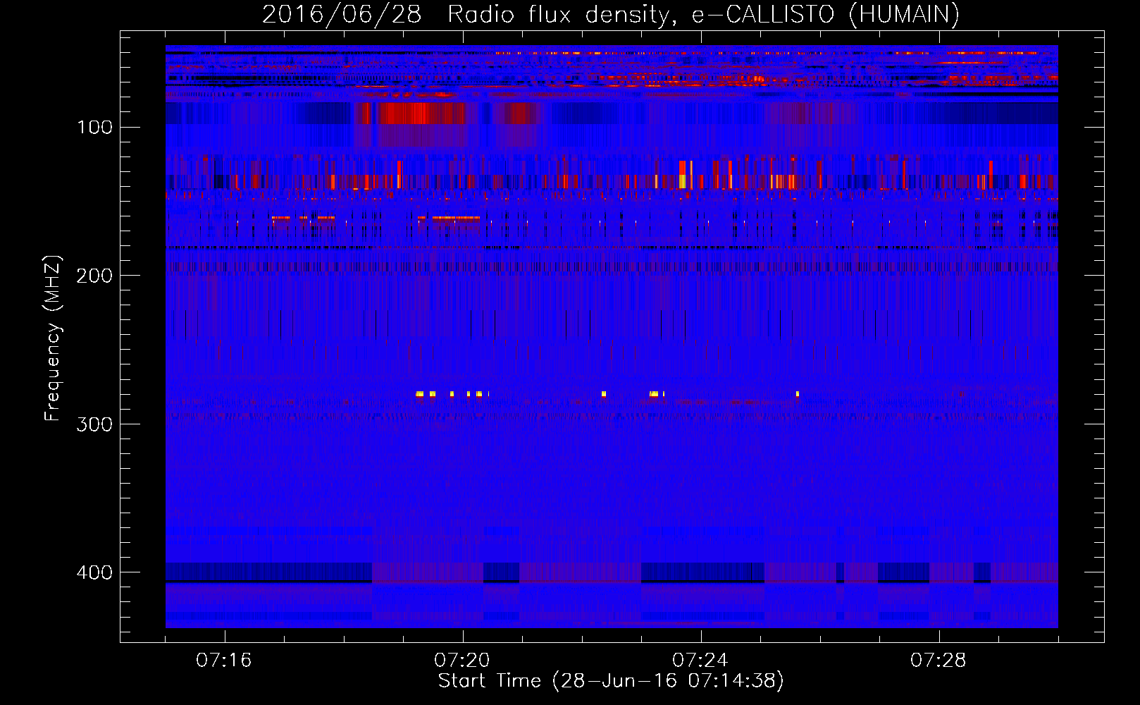Click the '100' frequency tick label
Image resolution: width=1140 pixels, height=705 pixels.
[94, 128]
